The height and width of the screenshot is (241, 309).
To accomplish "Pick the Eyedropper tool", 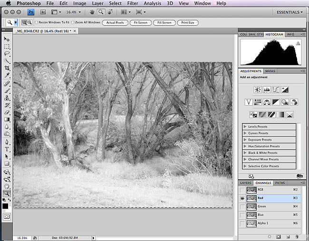I will coord(7,75).
